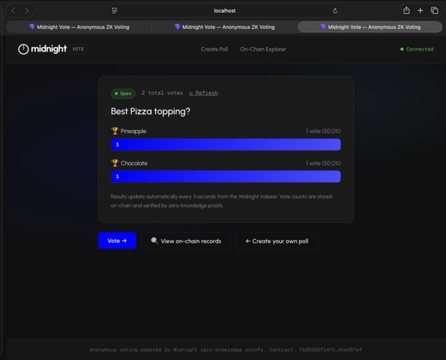
Task: Open the Create Poll page
Action: [x=214, y=49]
